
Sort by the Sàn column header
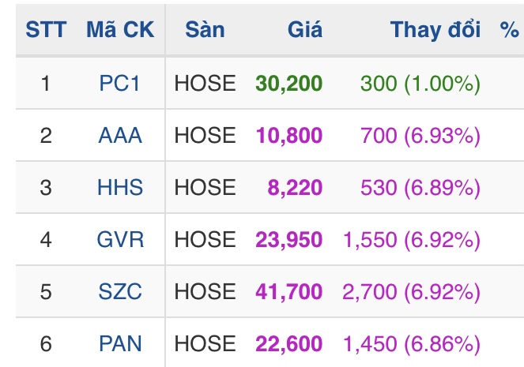(x=205, y=30)
